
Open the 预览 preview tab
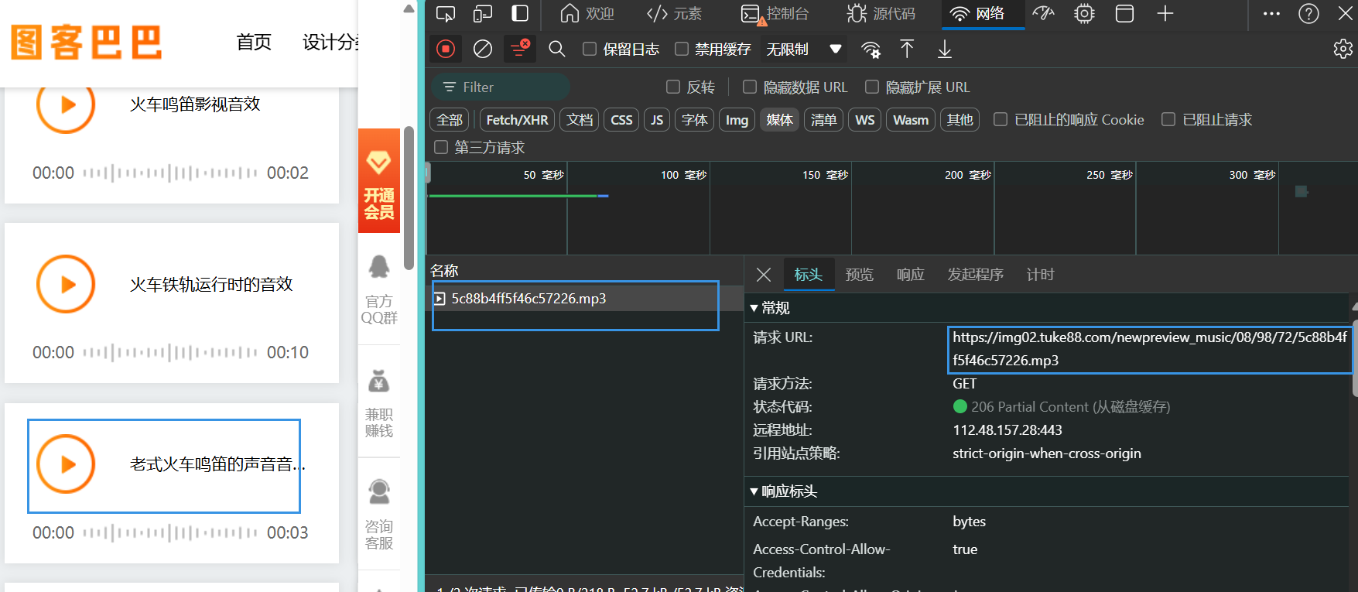point(860,275)
